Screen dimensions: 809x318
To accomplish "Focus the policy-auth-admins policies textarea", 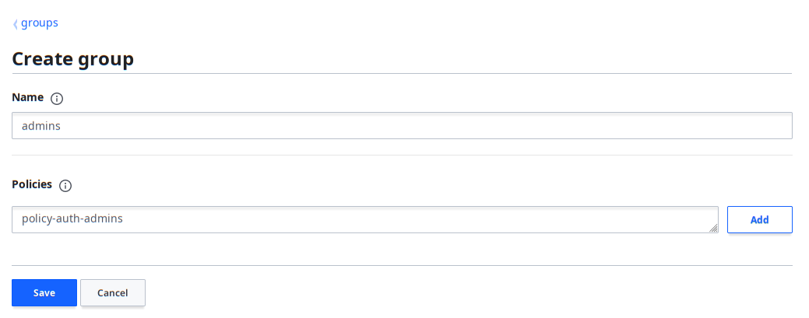I will (x=364, y=219).
